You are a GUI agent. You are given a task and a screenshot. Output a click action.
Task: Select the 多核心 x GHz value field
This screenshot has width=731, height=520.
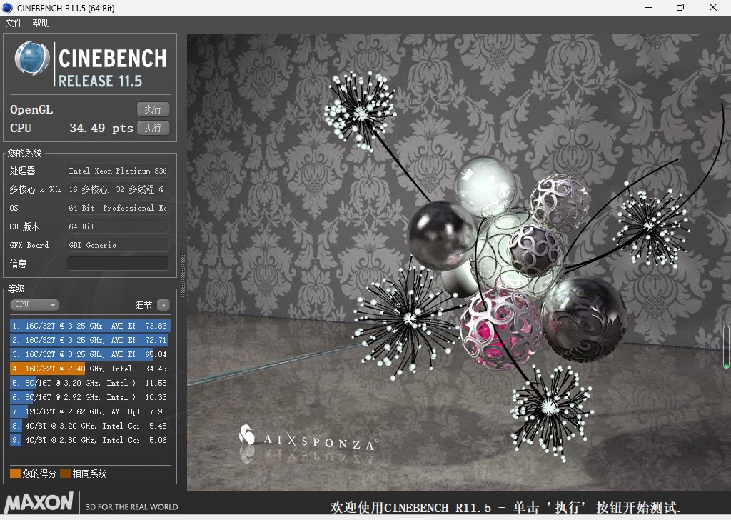(117, 189)
